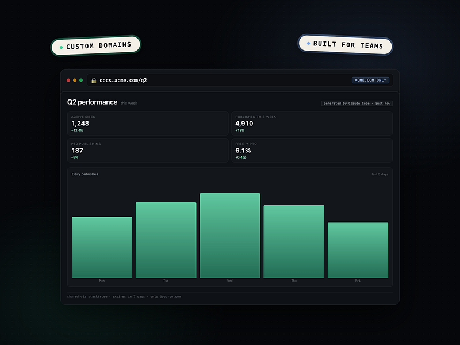Click the green dot on Custom Domains pill

coord(62,47)
